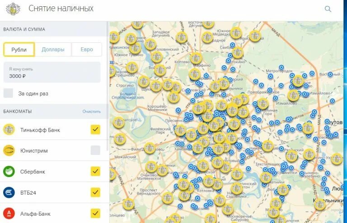Click the Tinkoff crest logo in header
Screen dimensions: 347x223
coord(13,9)
